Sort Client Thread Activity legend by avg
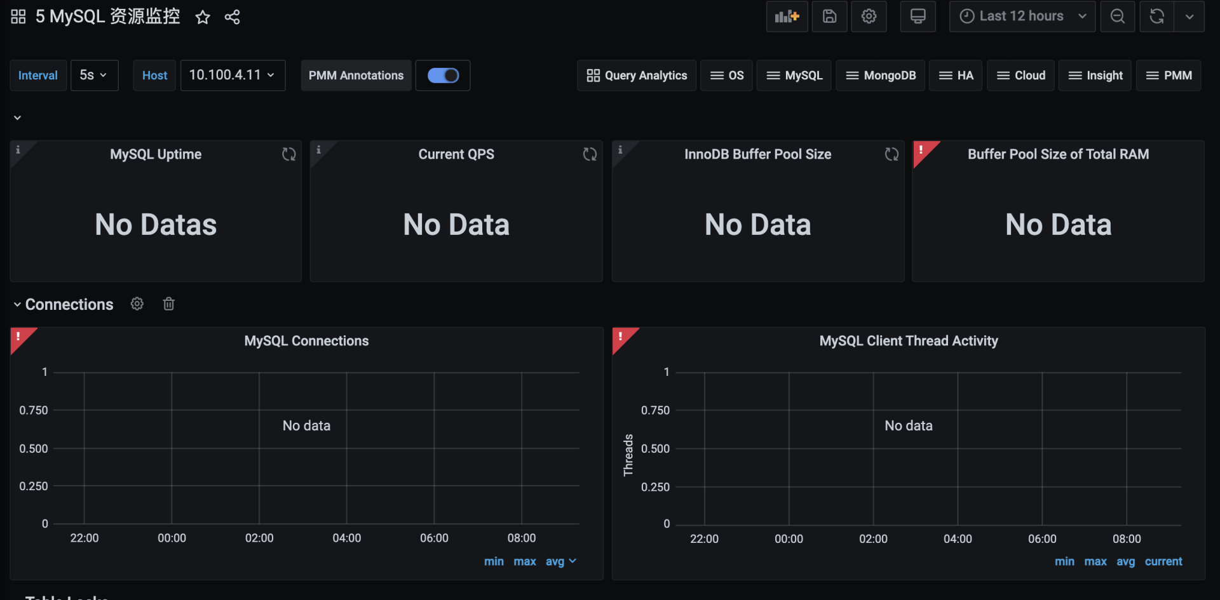The image size is (1220, 600). [1126, 561]
